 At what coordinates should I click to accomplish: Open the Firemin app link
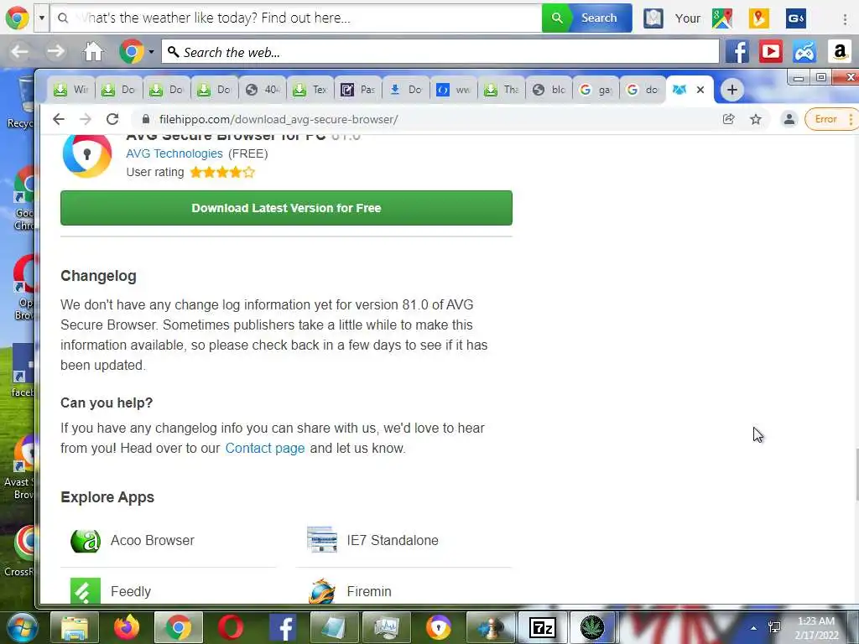[369, 591]
